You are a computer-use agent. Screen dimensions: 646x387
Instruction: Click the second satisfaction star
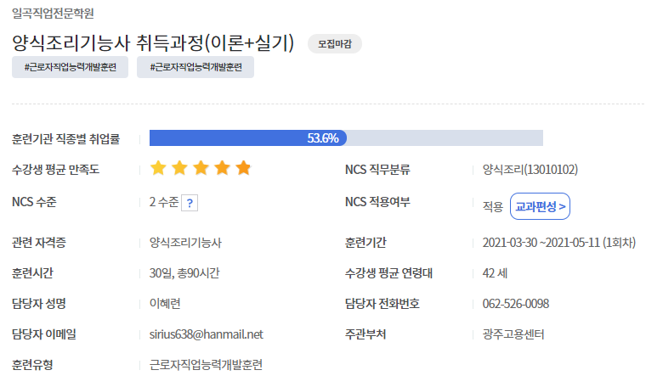tap(179, 168)
